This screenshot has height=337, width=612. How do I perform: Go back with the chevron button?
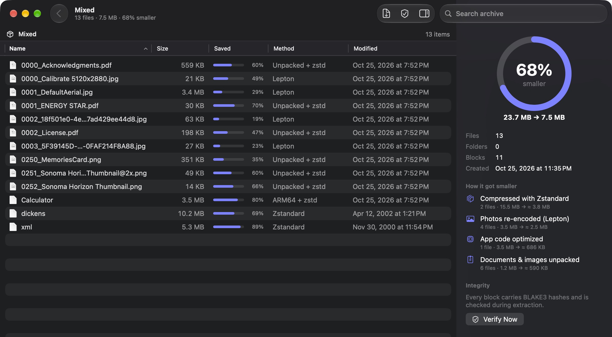click(x=59, y=13)
